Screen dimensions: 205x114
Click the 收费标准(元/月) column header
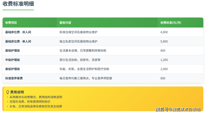click(x=171, y=23)
